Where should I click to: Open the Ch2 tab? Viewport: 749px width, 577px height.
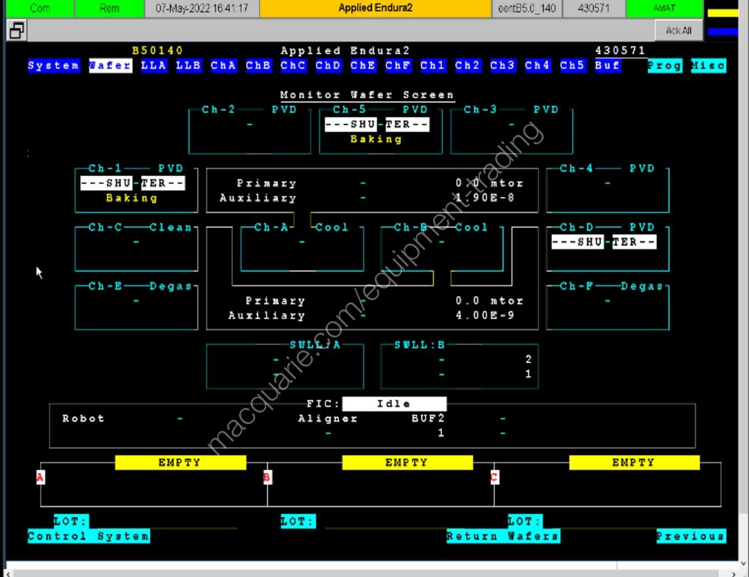468,66
